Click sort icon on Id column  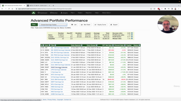tap(43, 45)
